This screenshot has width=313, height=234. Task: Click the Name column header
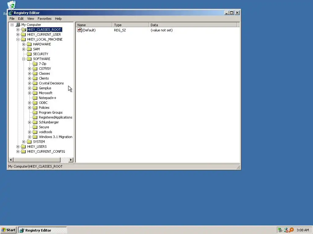[x=94, y=25]
